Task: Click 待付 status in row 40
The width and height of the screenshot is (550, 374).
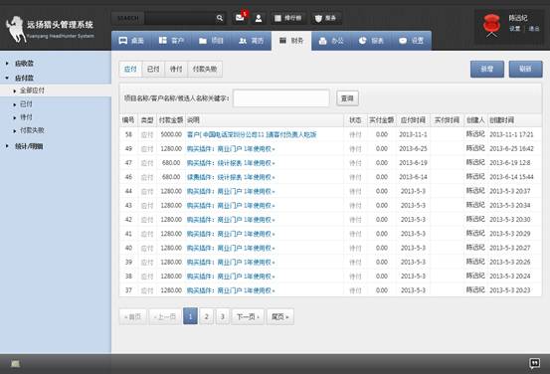Action: pyautogui.click(x=355, y=248)
